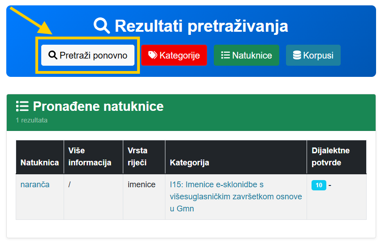Open the Korpusi label
Viewport: 381px width, 244px height.
click(x=318, y=55)
